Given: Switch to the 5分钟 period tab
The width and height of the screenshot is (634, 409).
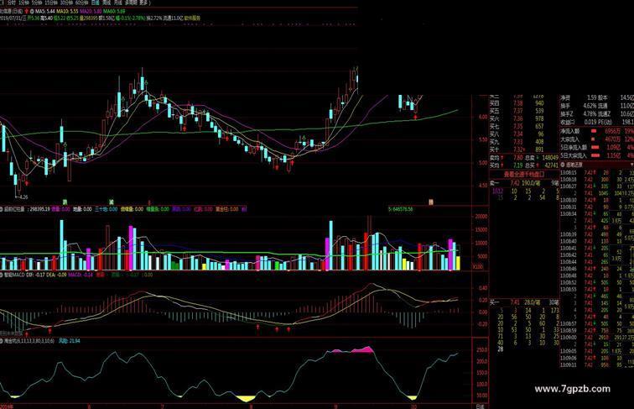Looking at the screenshot, I should (x=37, y=3).
